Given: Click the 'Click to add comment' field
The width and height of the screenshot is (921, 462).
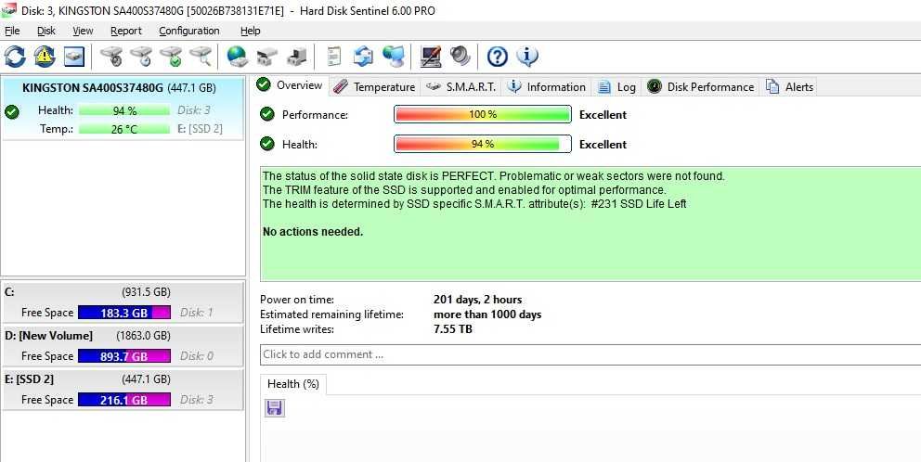Looking at the screenshot, I should click(x=590, y=354).
